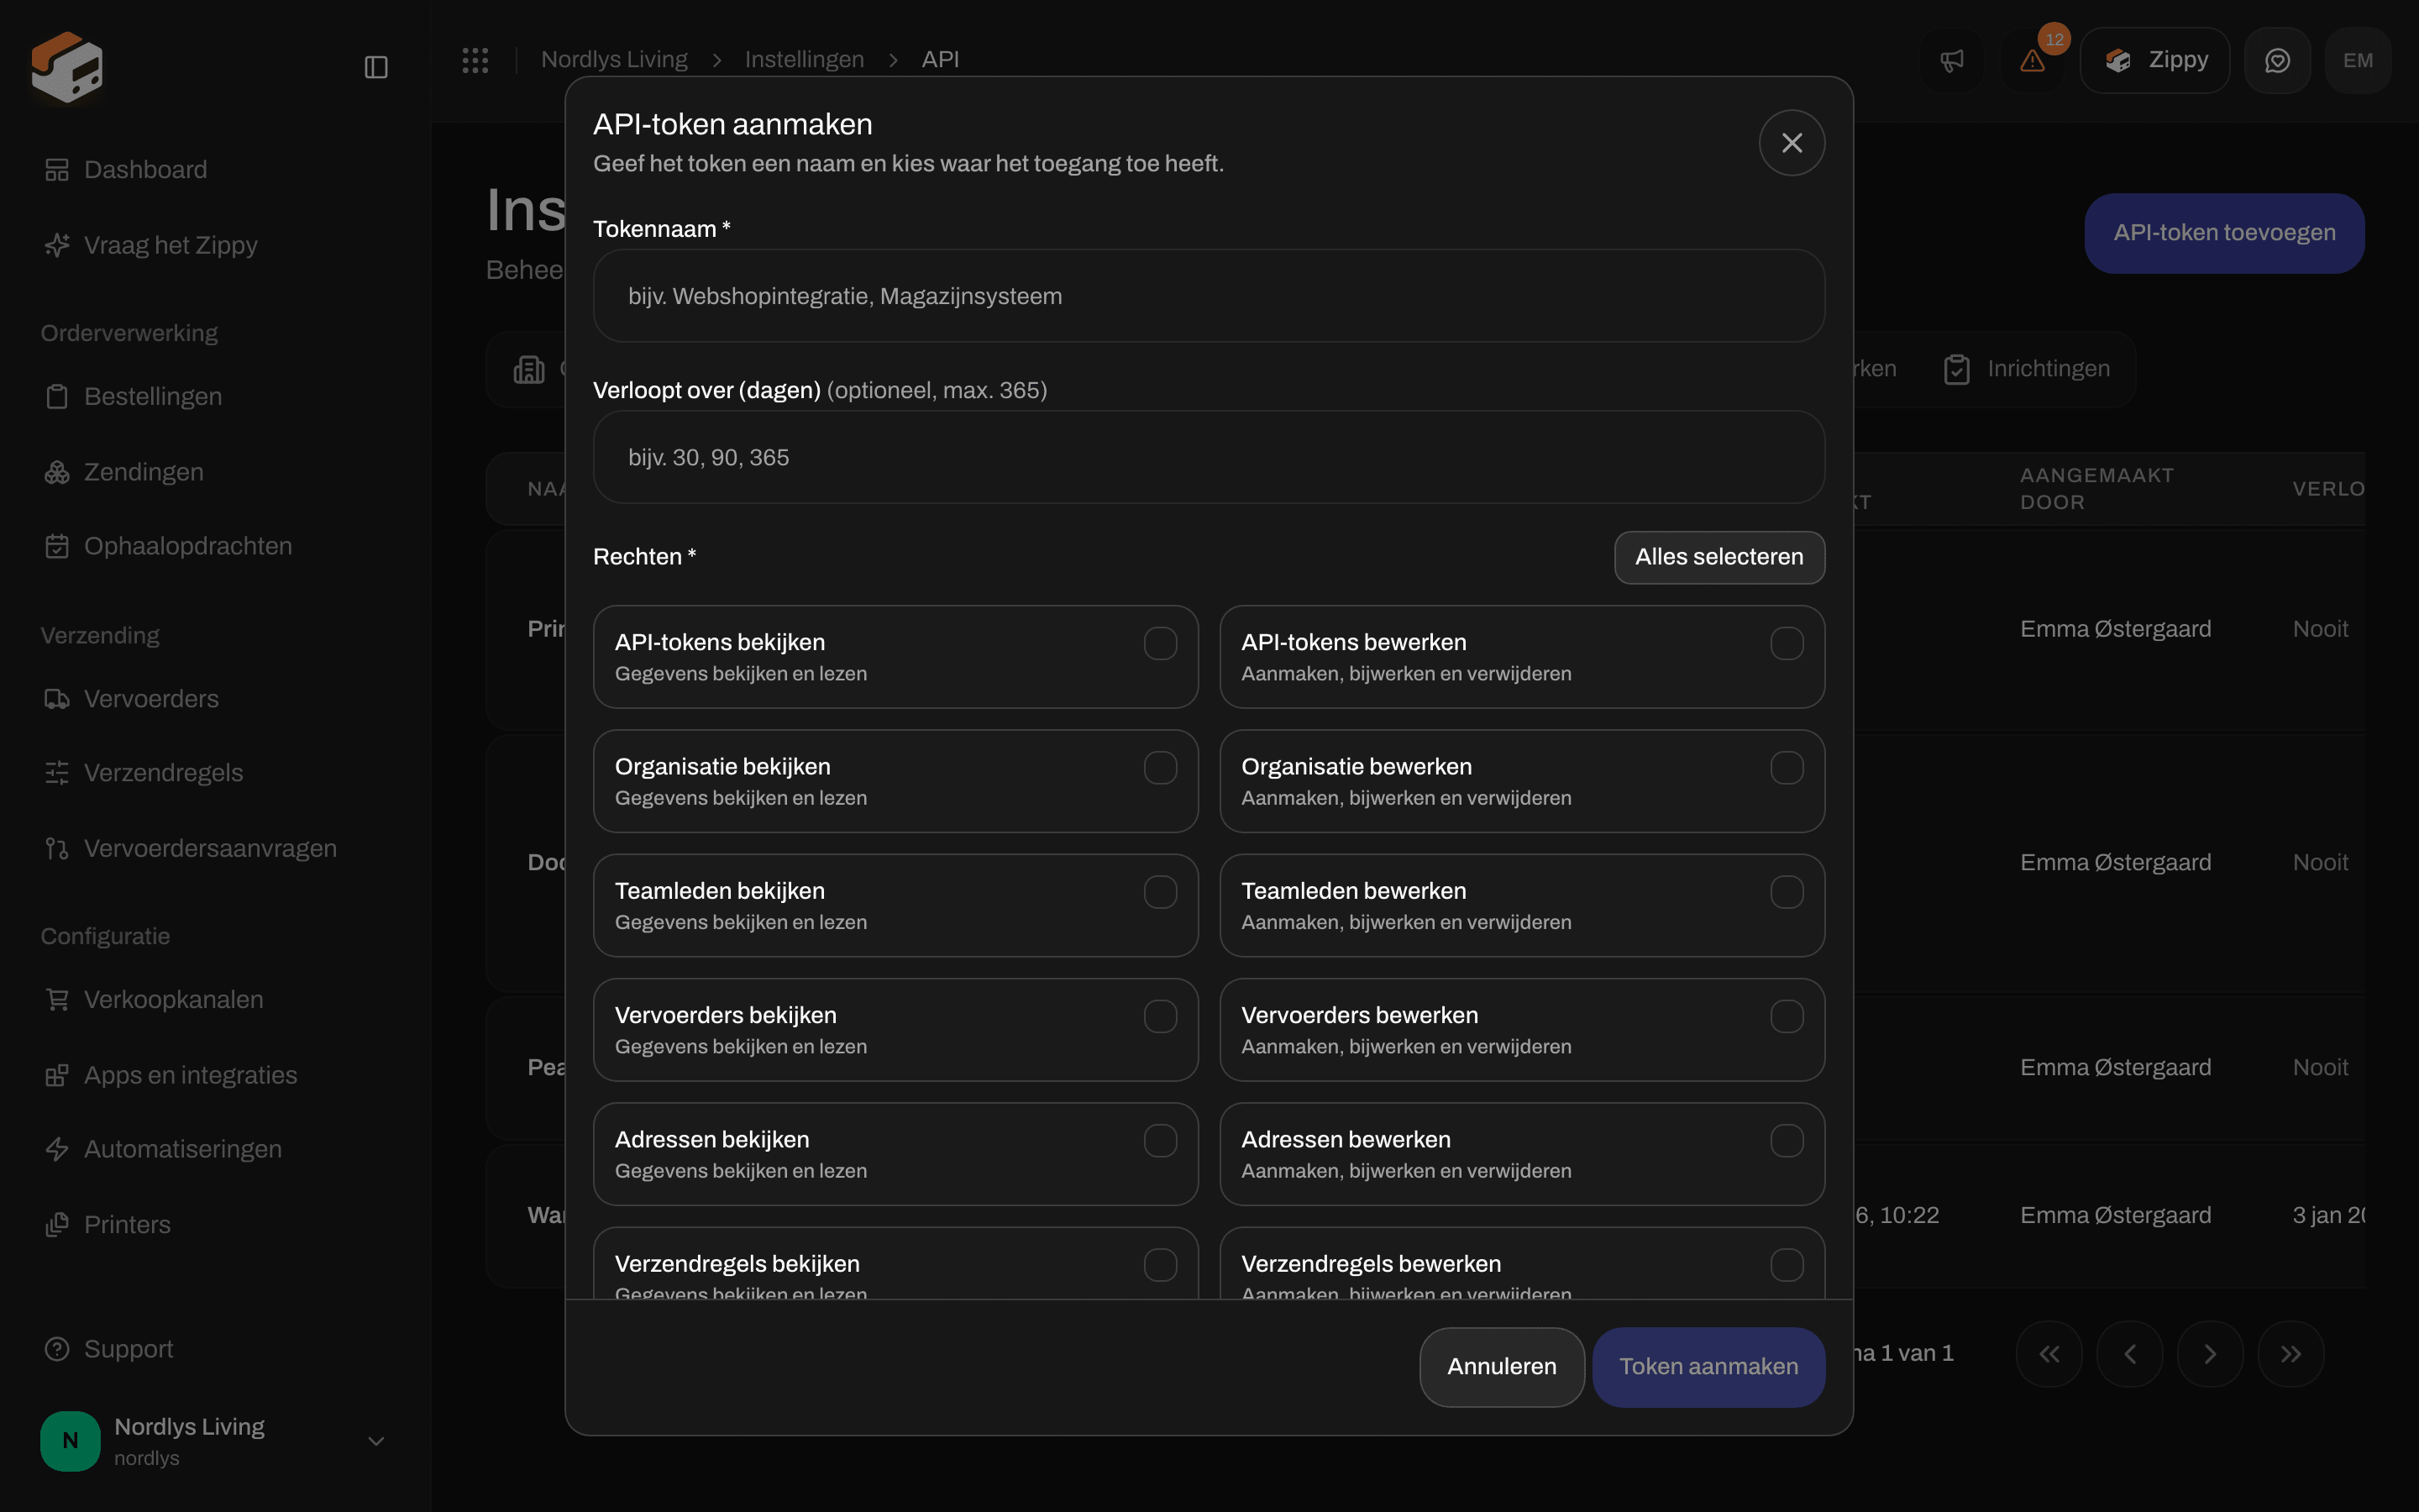This screenshot has height=1512, width=2419.
Task: Open Apps en integraties
Action: (x=171, y=1075)
